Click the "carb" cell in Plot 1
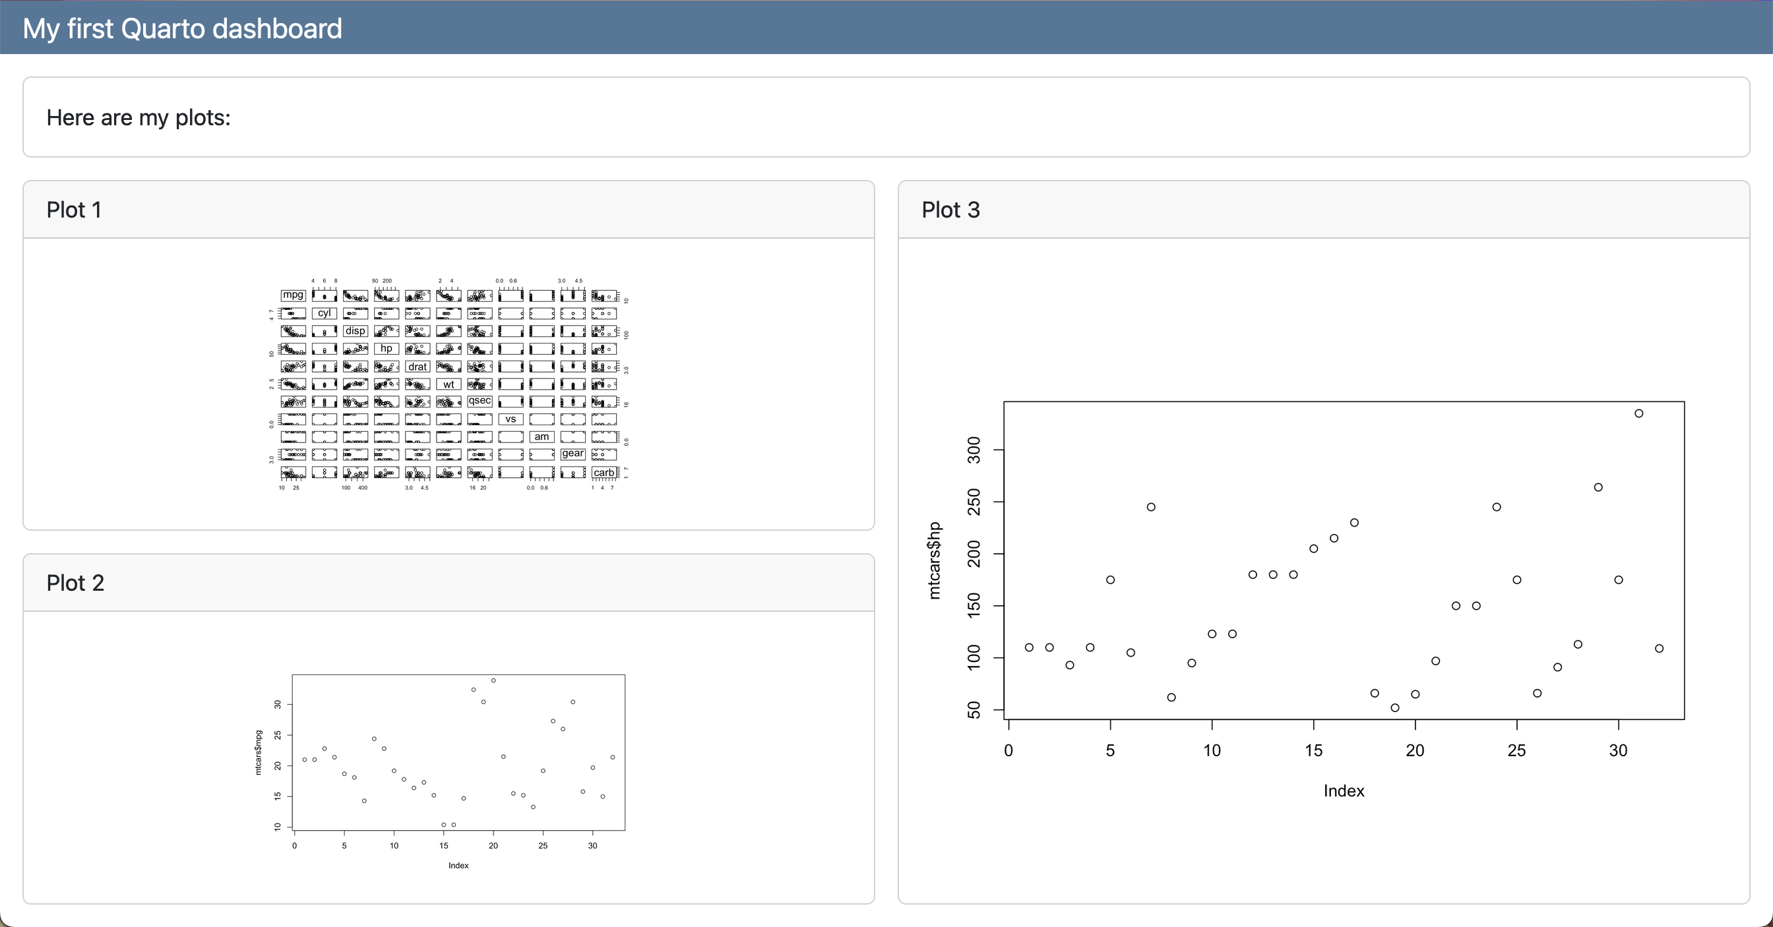Viewport: 1773px width, 927px height. coord(604,472)
